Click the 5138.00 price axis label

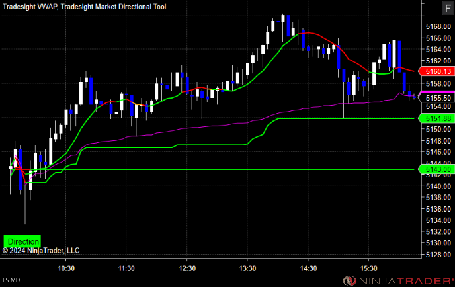point(438,197)
